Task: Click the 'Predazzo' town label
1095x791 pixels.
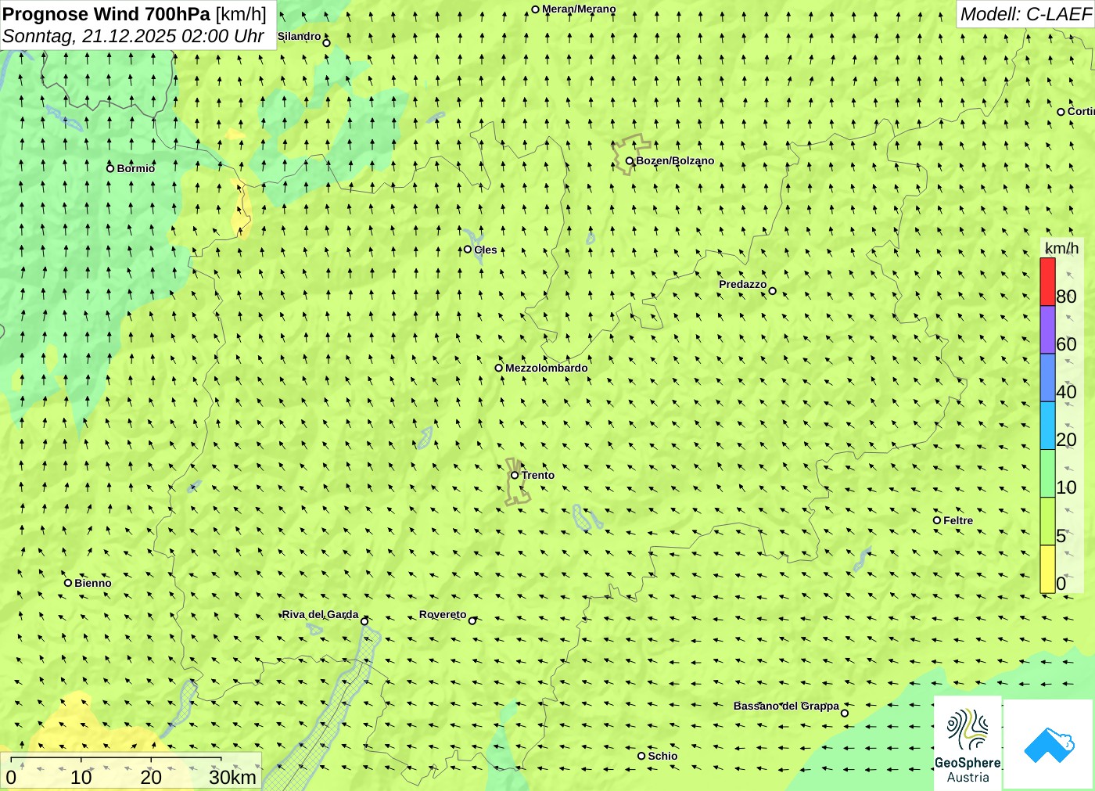Action: pyautogui.click(x=743, y=284)
